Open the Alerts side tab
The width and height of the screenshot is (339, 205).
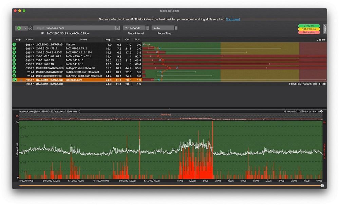coord(325,28)
